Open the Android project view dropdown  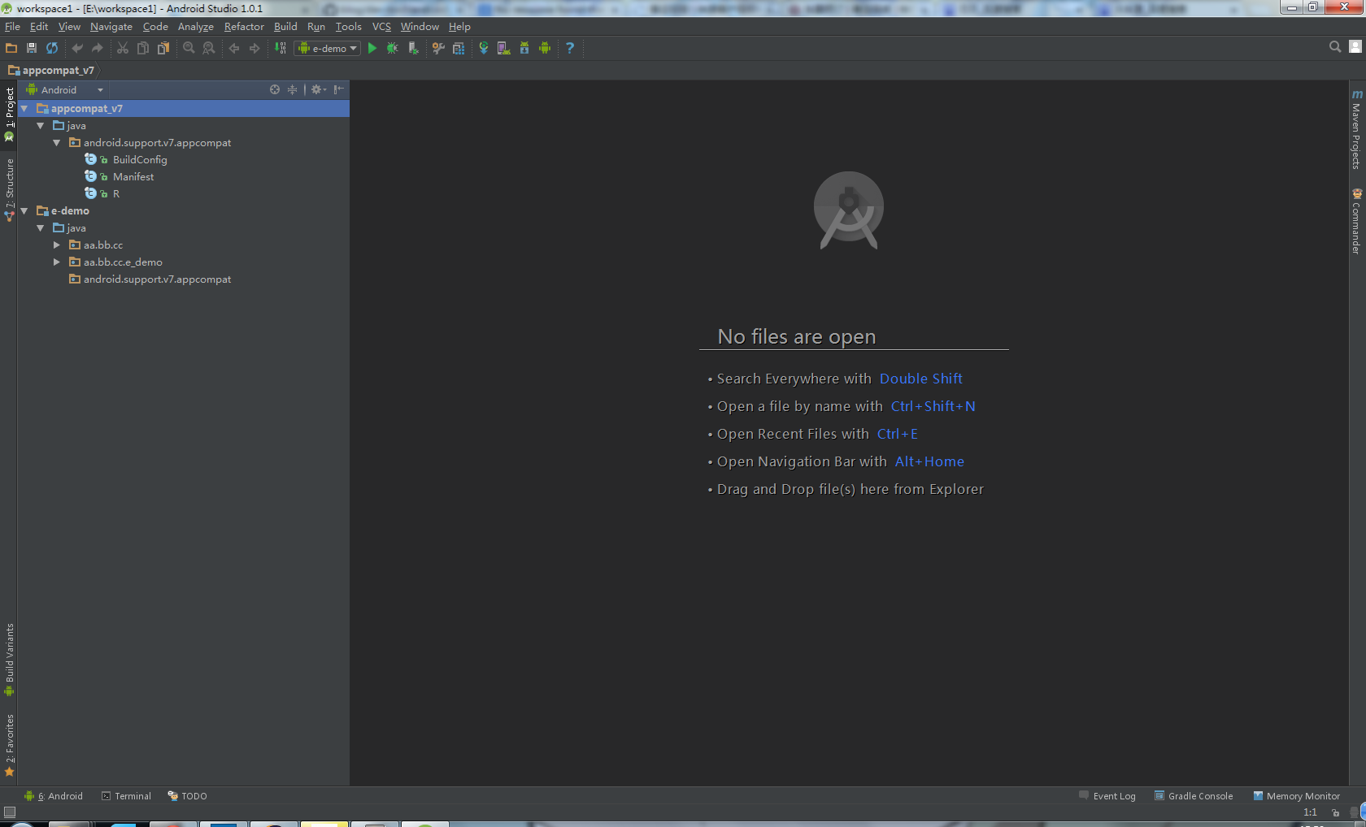tap(66, 90)
